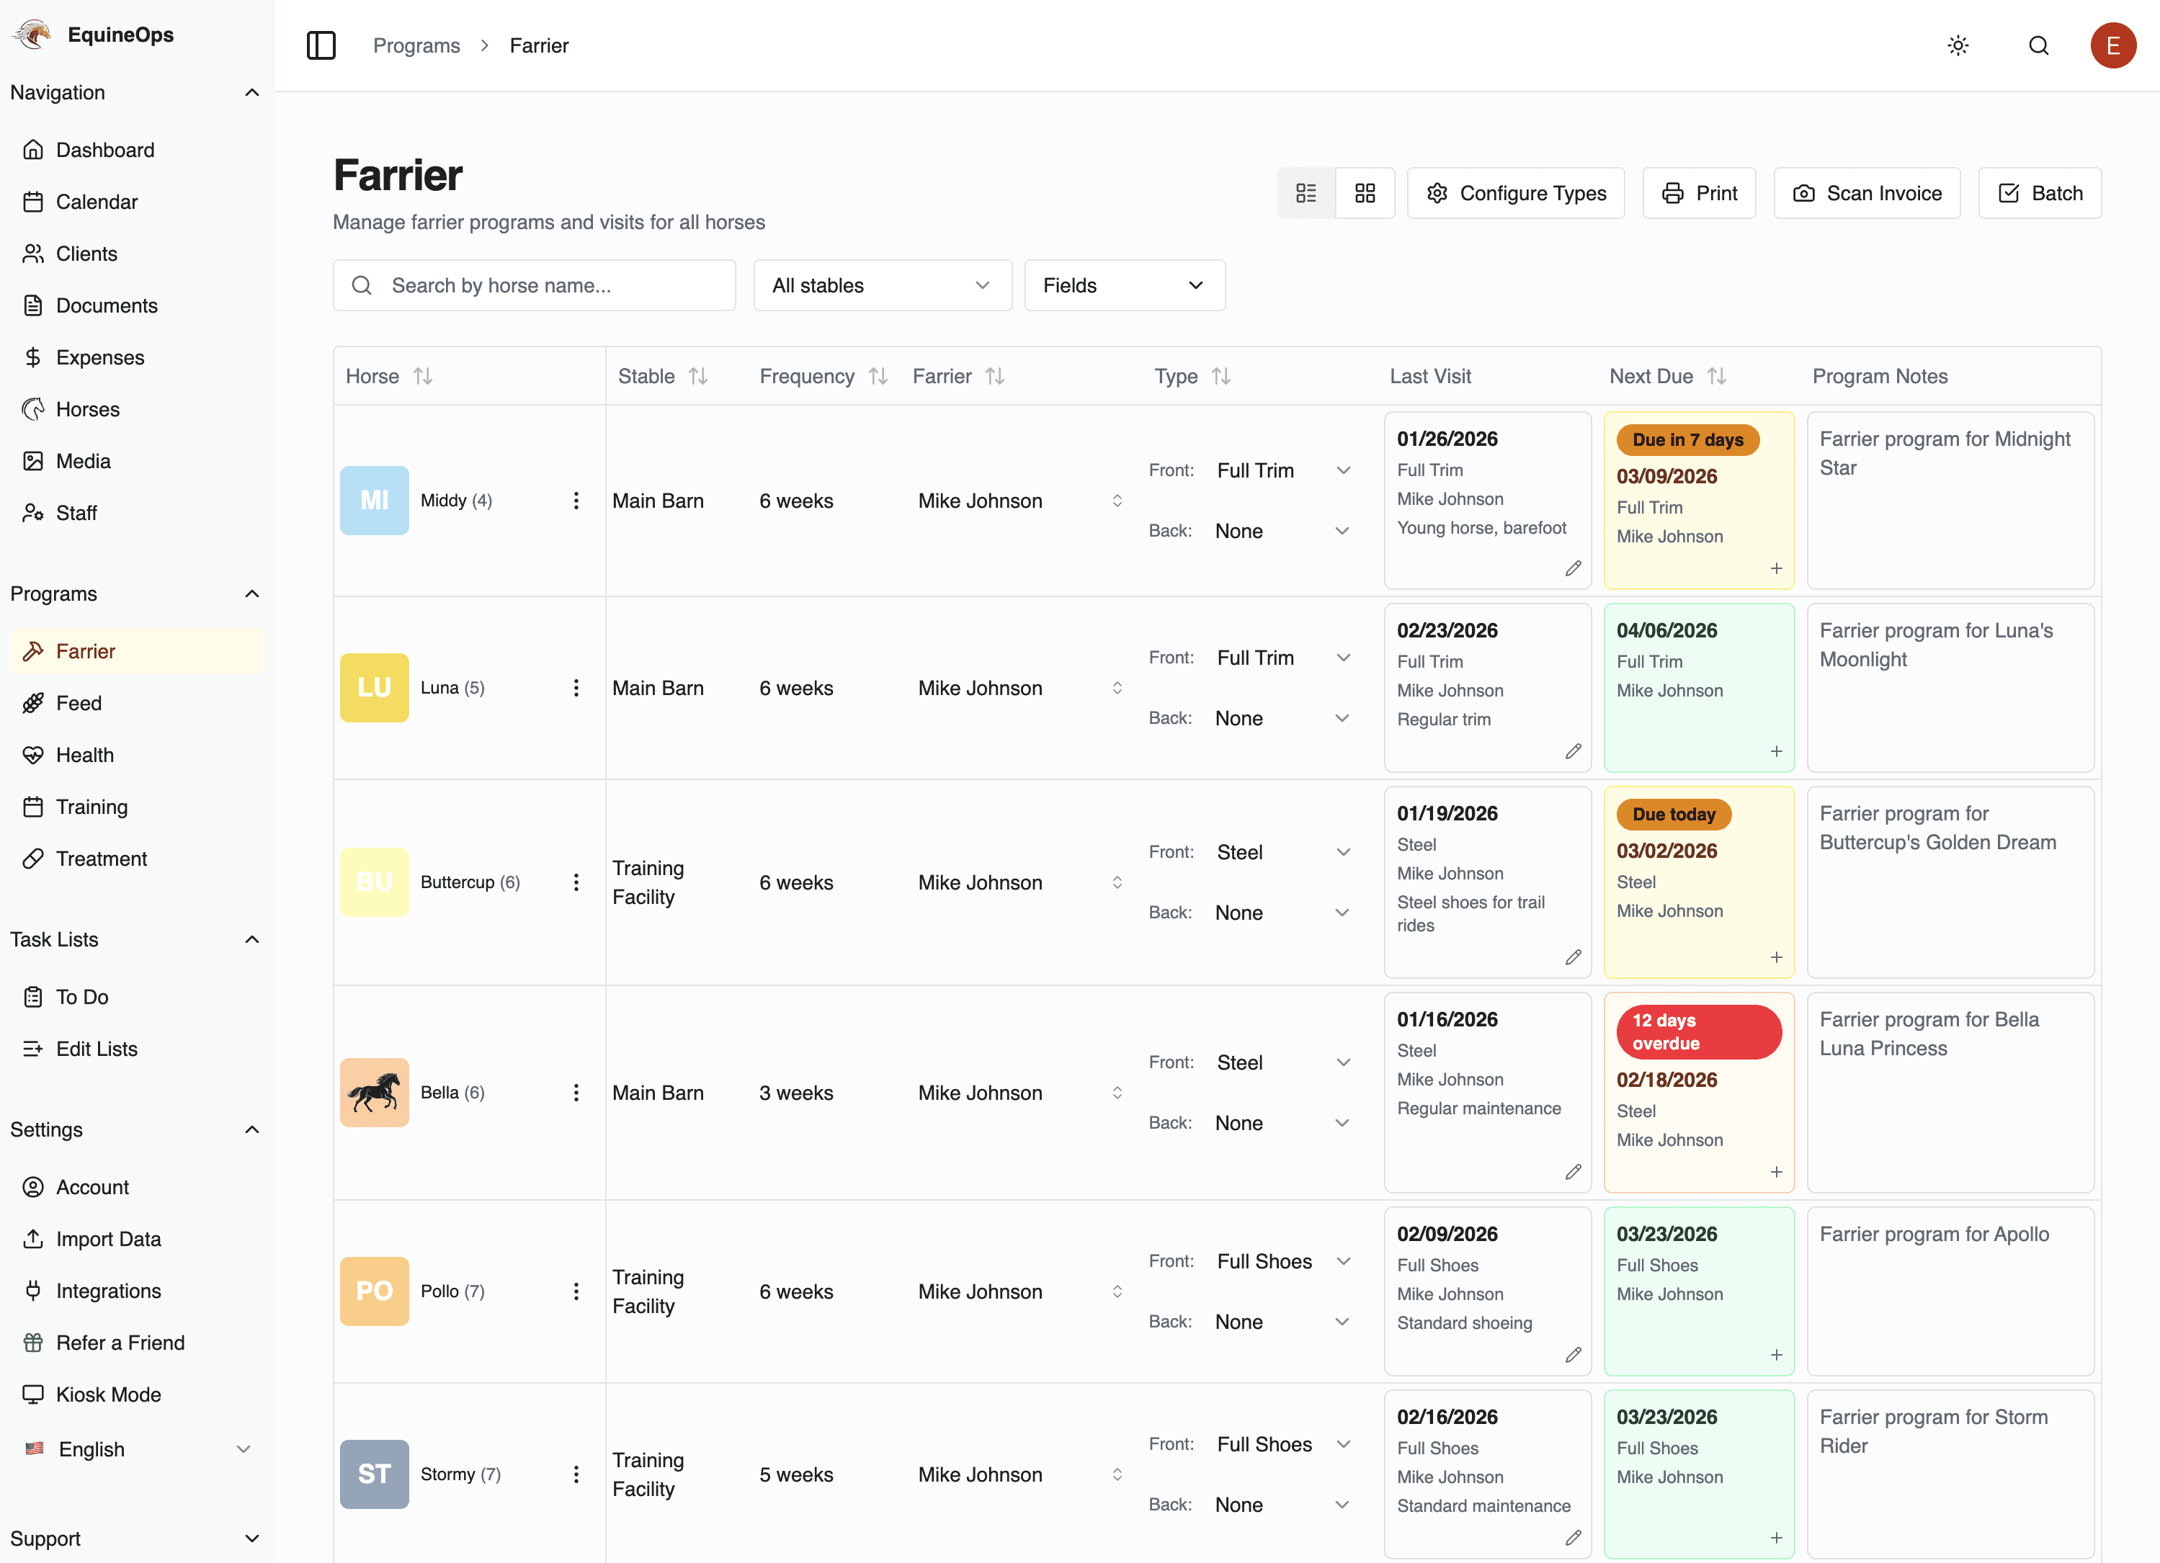
Task: Open three-dot menu for Luna
Action: point(576,687)
